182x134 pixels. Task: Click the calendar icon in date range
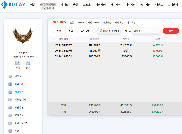101,31
